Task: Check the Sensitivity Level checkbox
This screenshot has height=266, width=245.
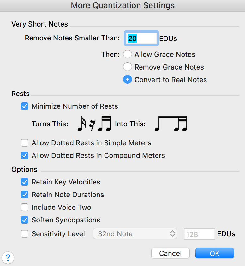Action: 25,234
